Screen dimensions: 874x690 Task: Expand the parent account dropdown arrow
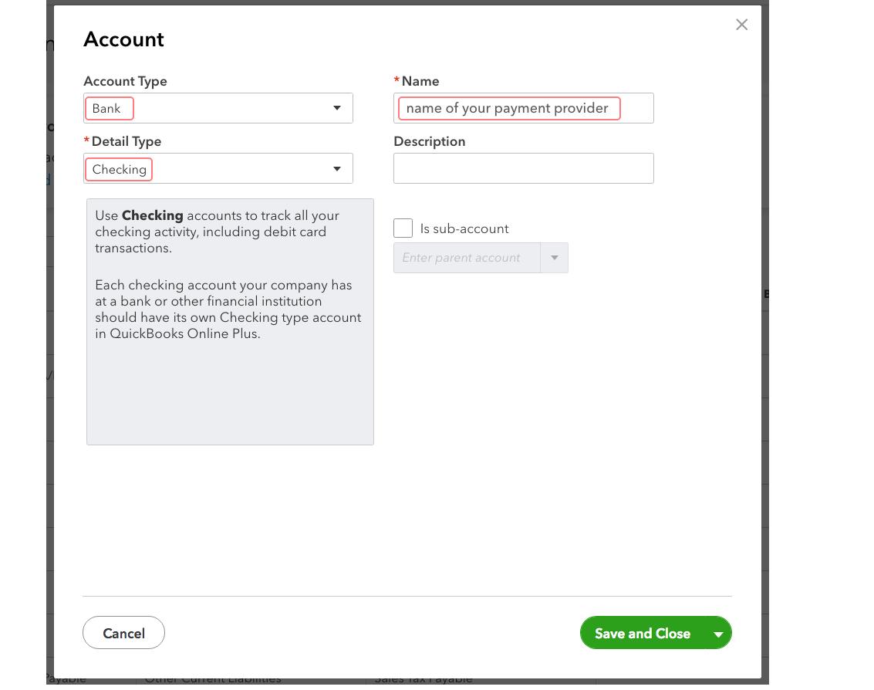point(554,258)
